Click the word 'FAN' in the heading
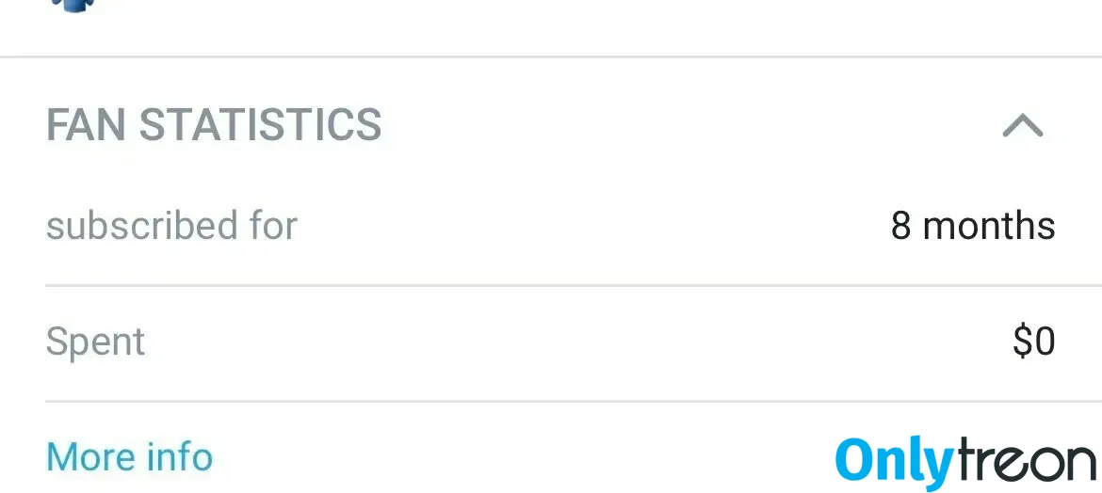 (86, 125)
